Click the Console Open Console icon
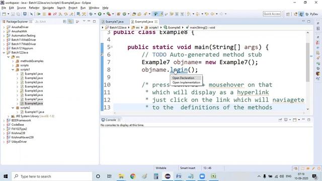Viewport: 322px width, 181px height. (295, 120)
